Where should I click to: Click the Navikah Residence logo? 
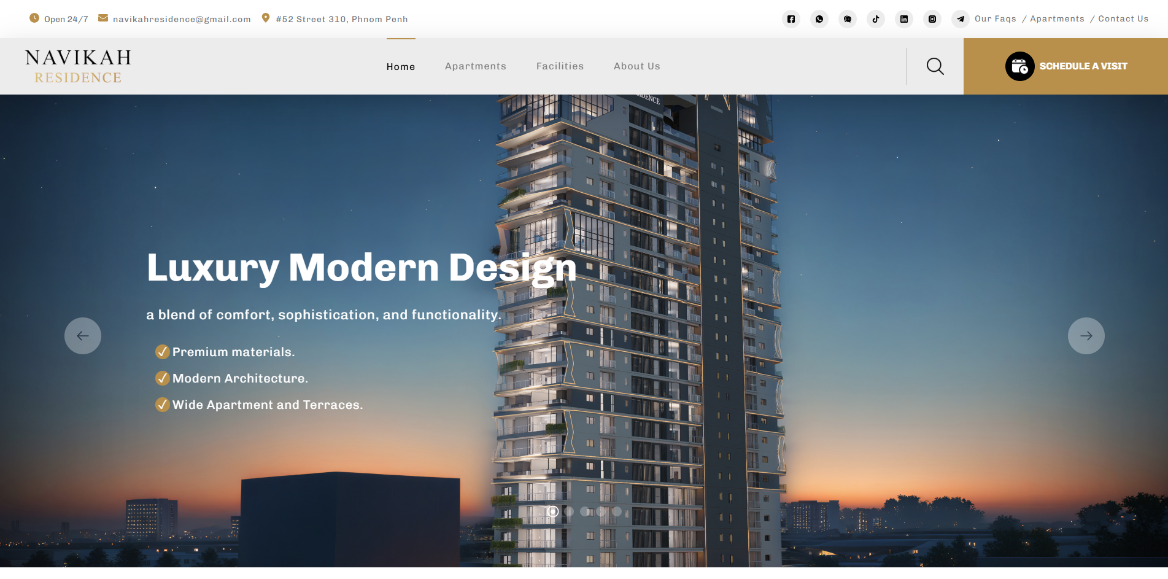(78, 66)
